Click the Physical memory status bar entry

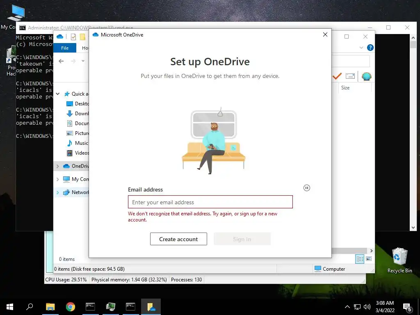[129, 280]
